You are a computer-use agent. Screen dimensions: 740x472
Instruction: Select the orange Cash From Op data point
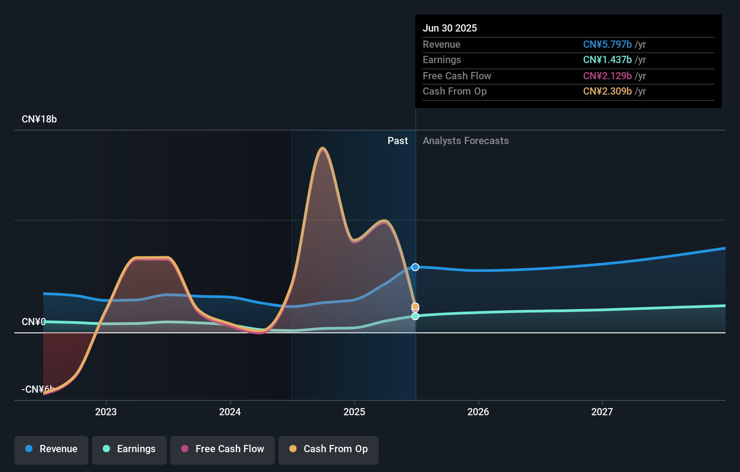click(415, 306)
